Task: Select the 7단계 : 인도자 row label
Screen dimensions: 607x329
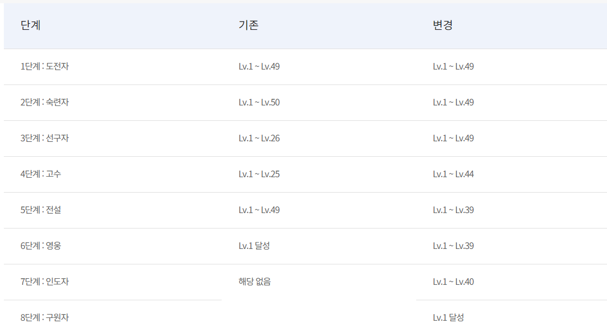Action: [45, 282]
